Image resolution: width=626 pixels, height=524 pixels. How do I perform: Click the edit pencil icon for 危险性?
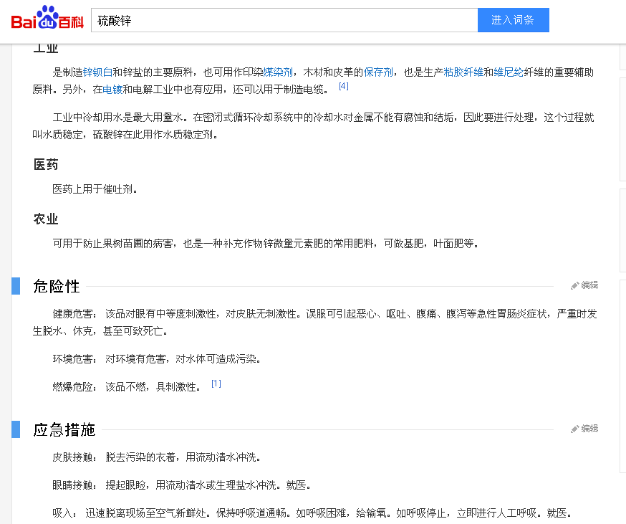[x=574, y=285]
